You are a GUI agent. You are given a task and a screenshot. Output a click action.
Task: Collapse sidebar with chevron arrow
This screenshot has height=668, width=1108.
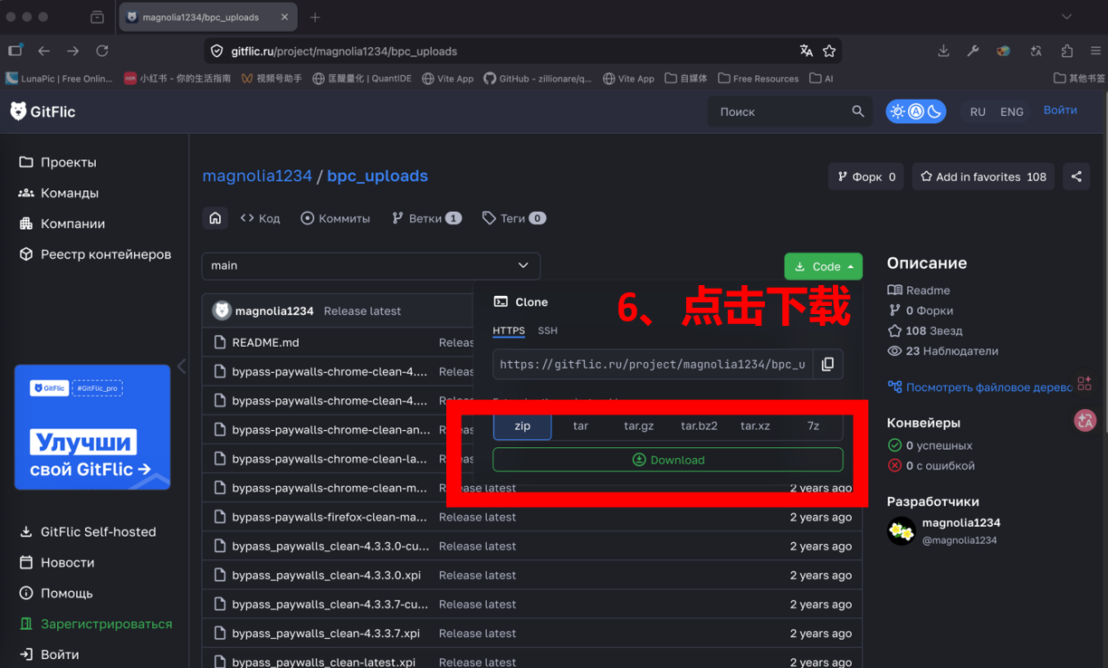tap(181, 367)
